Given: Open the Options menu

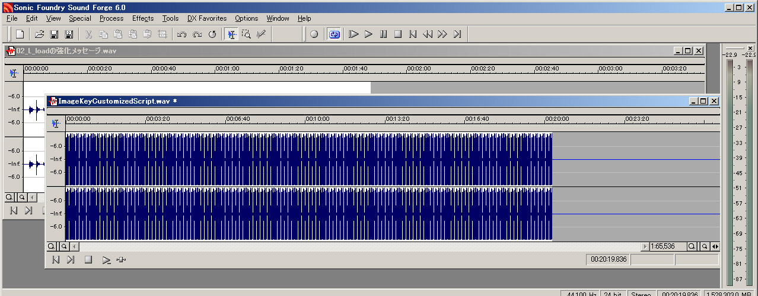Looking at the screenshot, I should [247, 18].
